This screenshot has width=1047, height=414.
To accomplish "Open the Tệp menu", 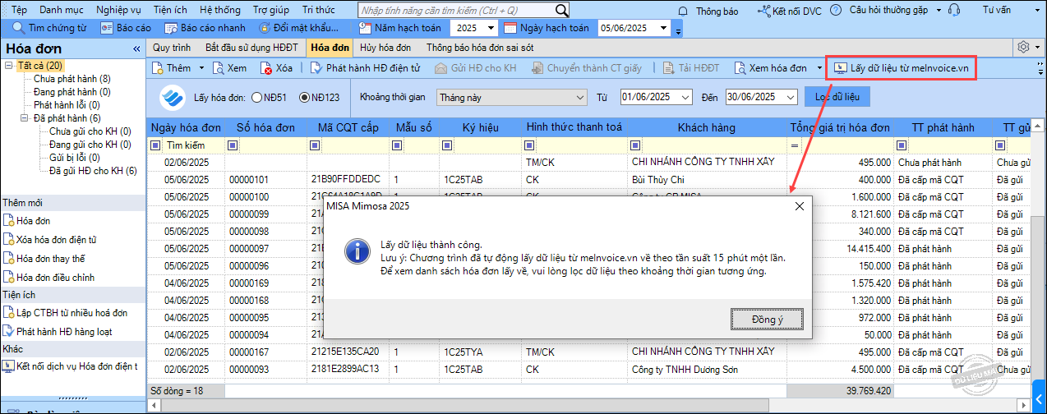I will point(19,10).
